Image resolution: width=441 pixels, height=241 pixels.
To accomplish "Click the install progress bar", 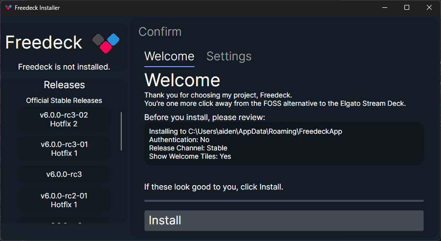I will tap(284, 201).
